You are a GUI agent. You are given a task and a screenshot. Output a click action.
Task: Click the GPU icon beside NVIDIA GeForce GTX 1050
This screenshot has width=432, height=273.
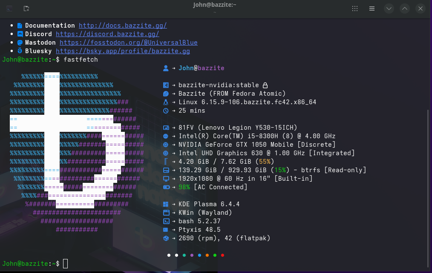coord(166,145)
